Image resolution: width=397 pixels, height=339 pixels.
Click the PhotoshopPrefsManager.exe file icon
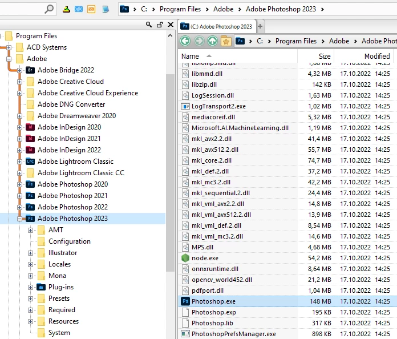(185, 334)
